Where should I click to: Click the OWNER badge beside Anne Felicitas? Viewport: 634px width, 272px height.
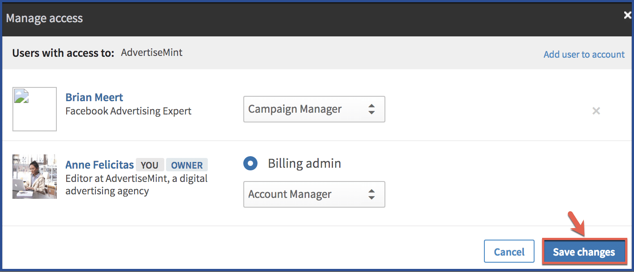[187, 165]
